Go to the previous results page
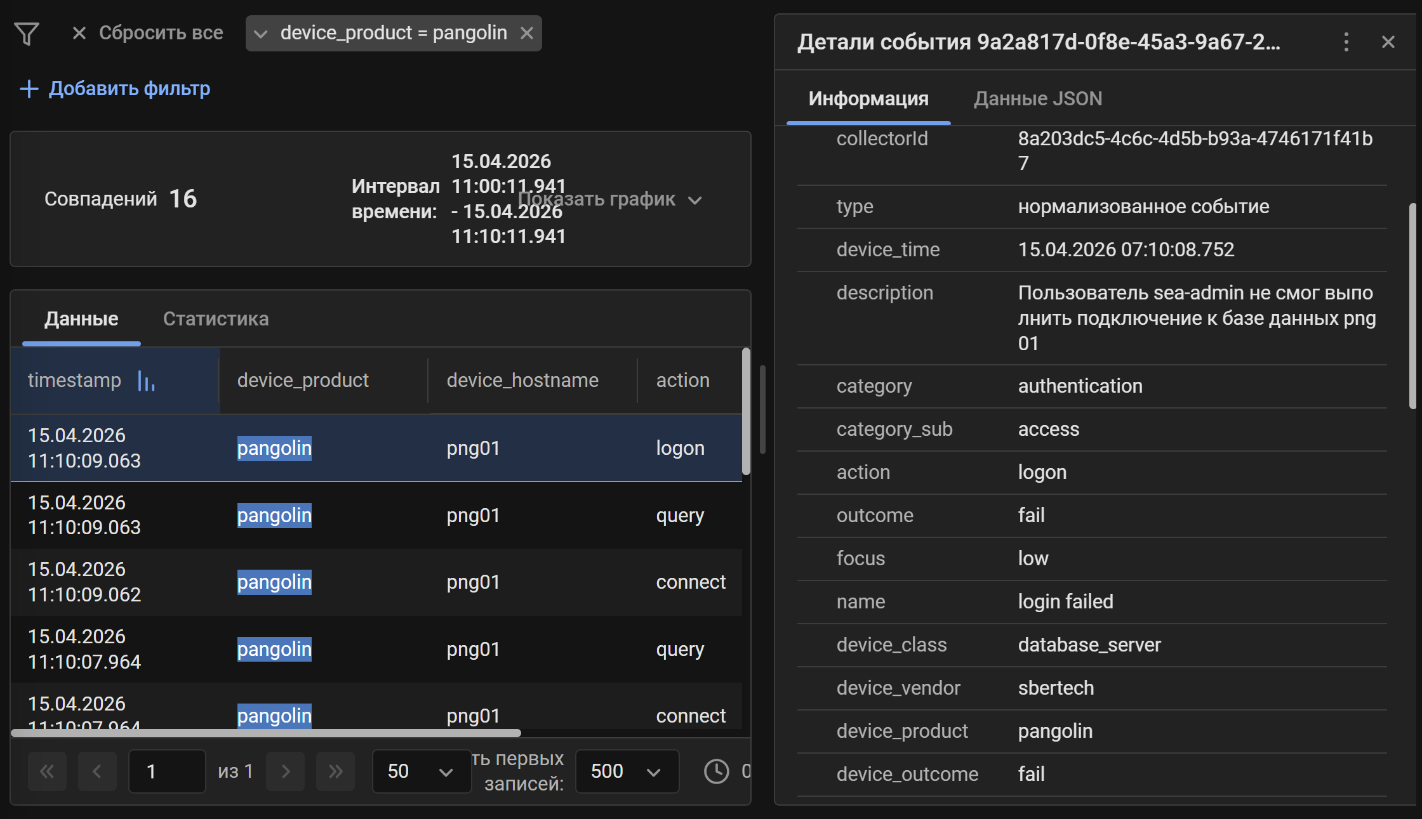 [x=97, y=771]
